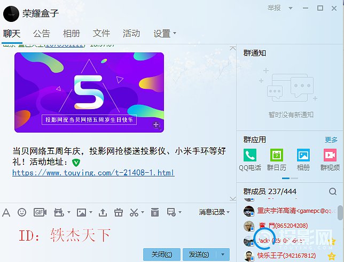Click the original-emoji face icon in toolbar
This screenshot has height=262, width=344.
click(x=59, y=212)
